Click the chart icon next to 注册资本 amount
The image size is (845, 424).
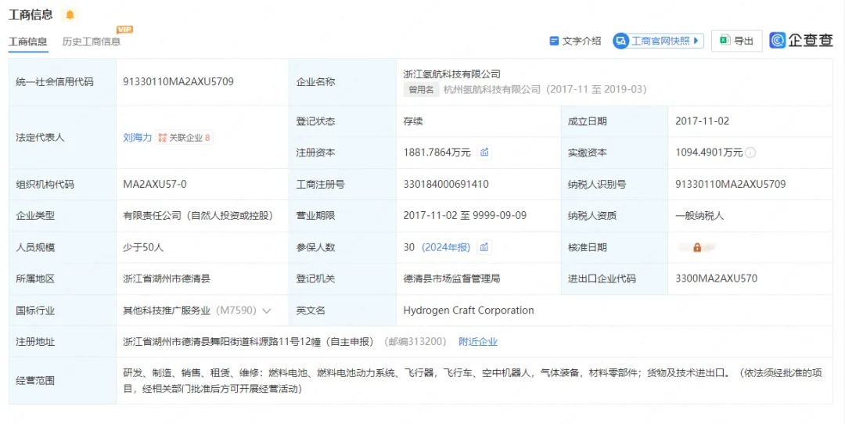[x=484, y=153]
